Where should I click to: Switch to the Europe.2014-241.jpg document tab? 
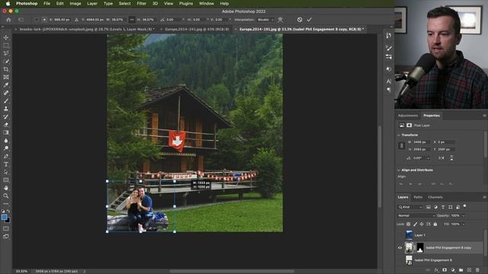pos(197,29)
